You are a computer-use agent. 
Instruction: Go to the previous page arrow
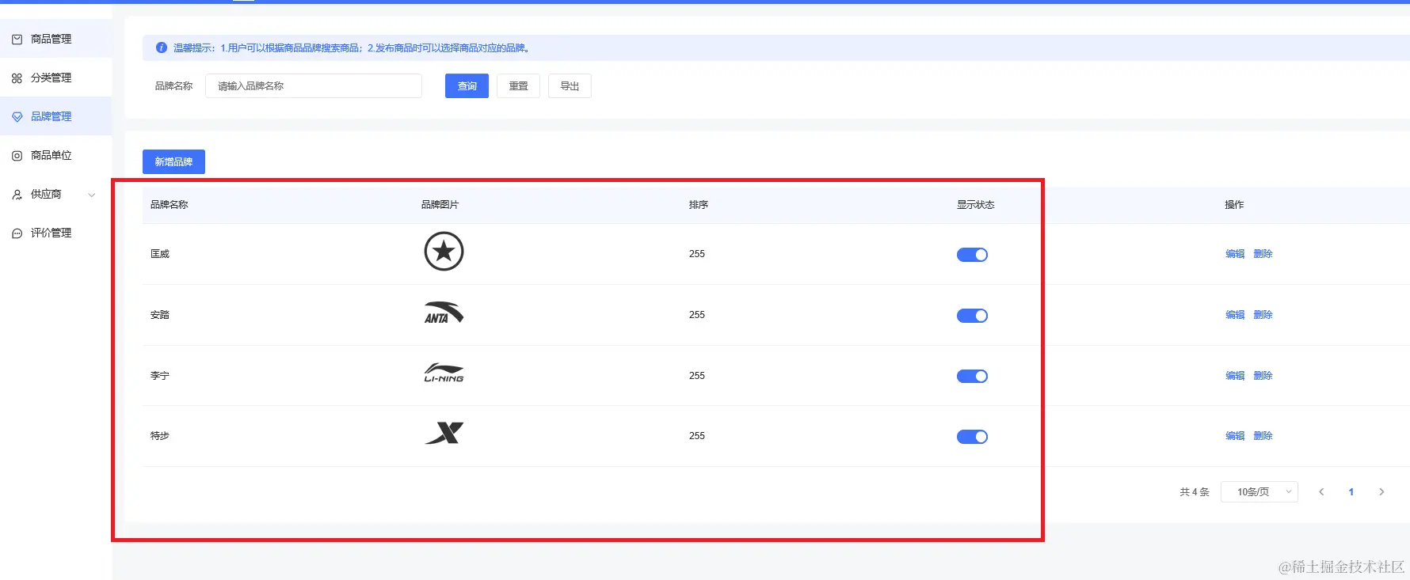coord(1321,491)
